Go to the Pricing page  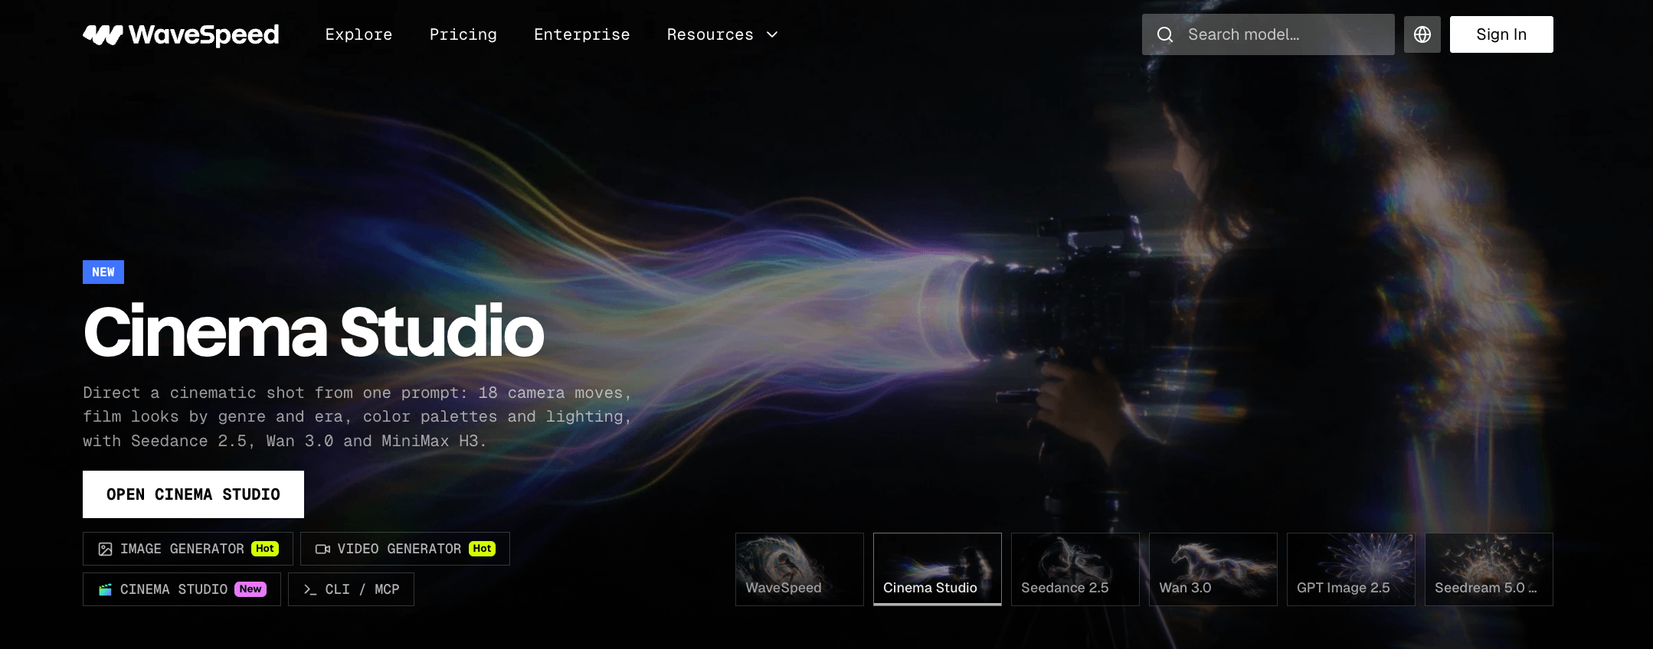pos(463,34)
